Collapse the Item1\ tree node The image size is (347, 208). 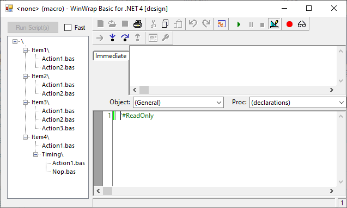point(25,50)
